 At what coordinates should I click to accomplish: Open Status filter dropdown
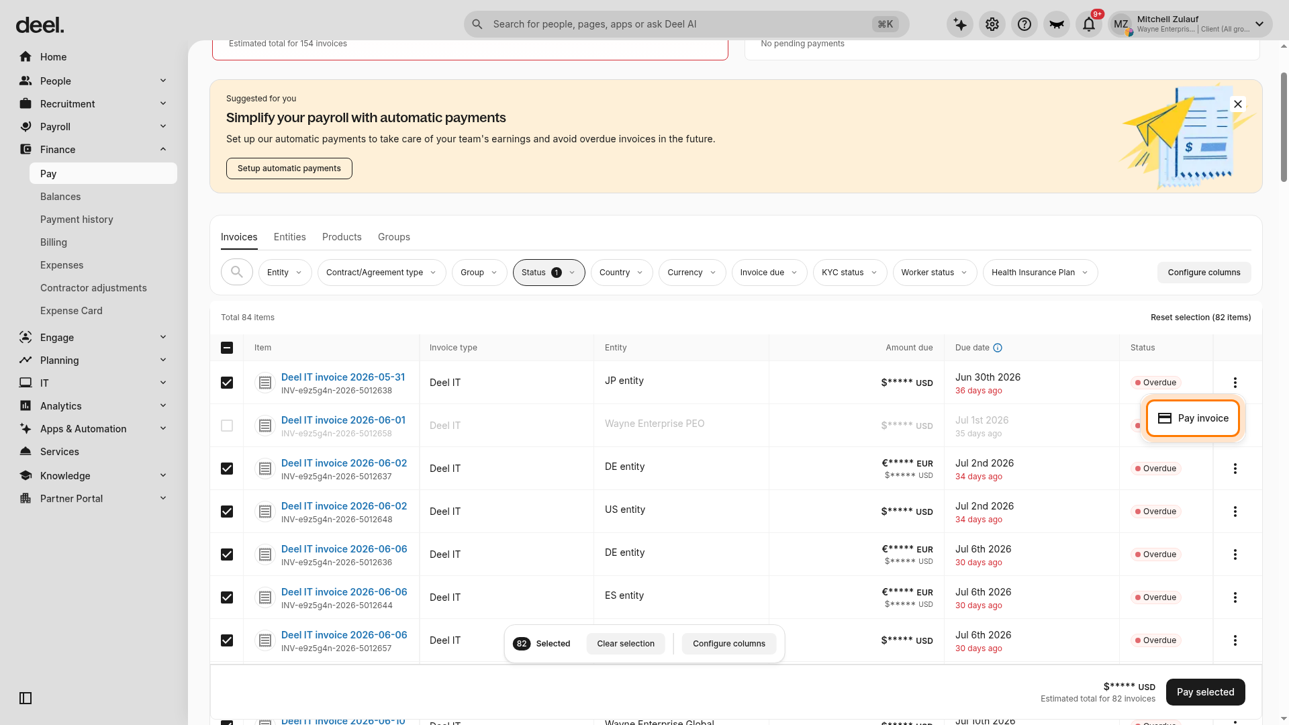click(548, 273)
